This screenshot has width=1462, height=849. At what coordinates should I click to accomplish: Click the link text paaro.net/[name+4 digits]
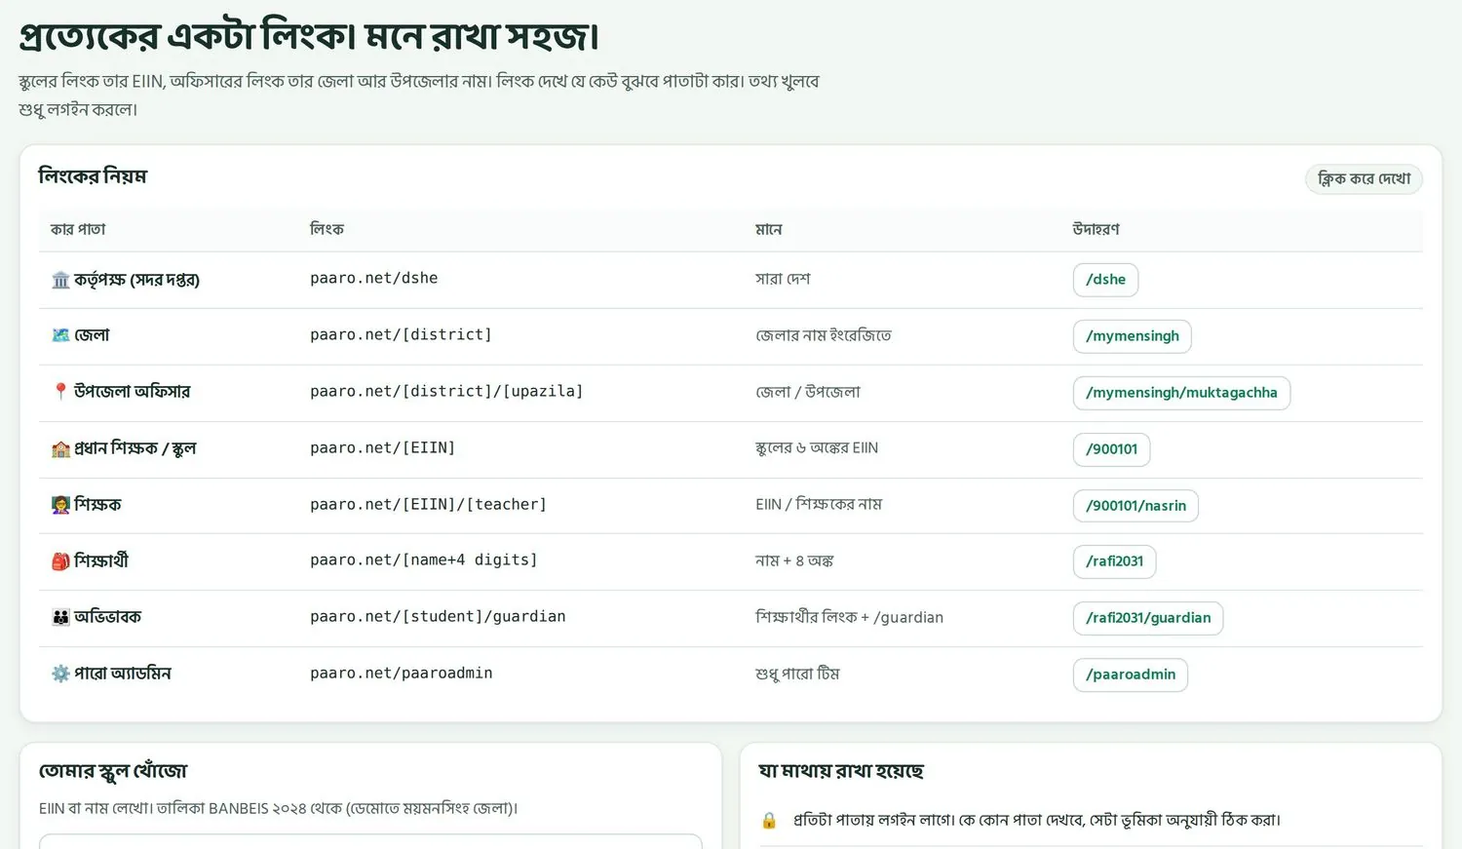coord(424,560)
